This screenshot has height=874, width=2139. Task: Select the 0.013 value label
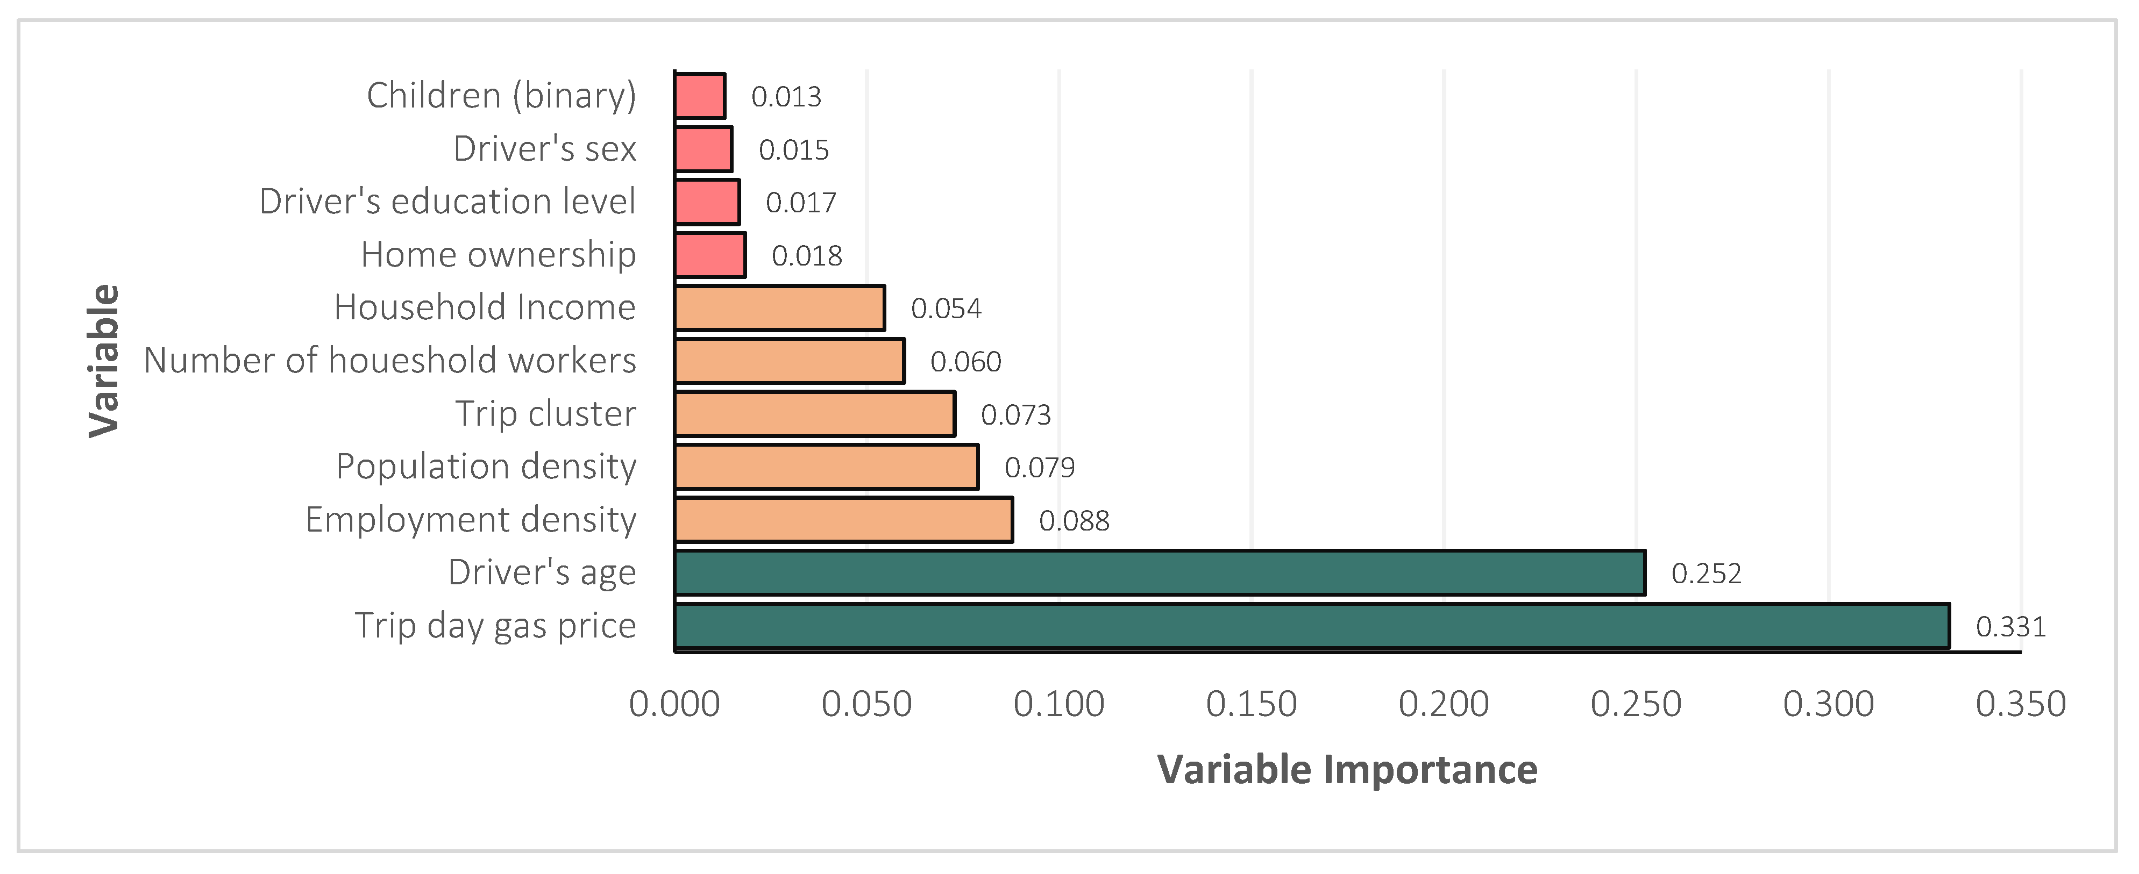785,97
